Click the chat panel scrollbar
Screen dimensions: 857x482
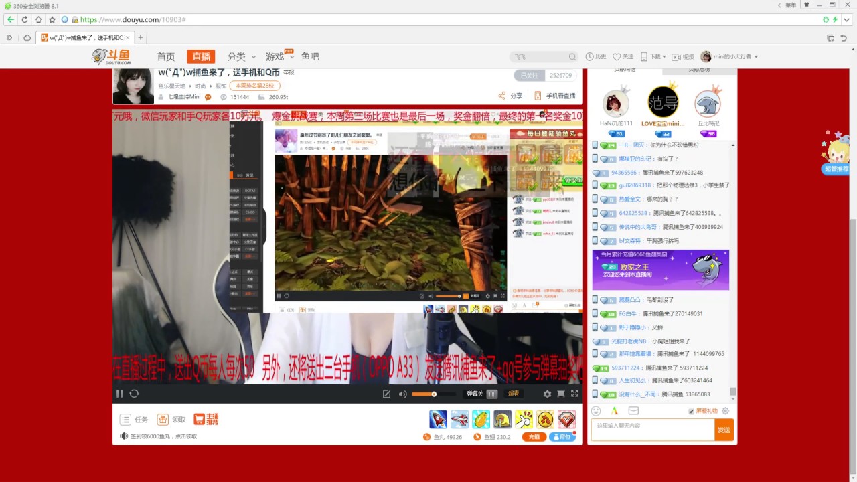pyautogui.click(x=733, y=391)
